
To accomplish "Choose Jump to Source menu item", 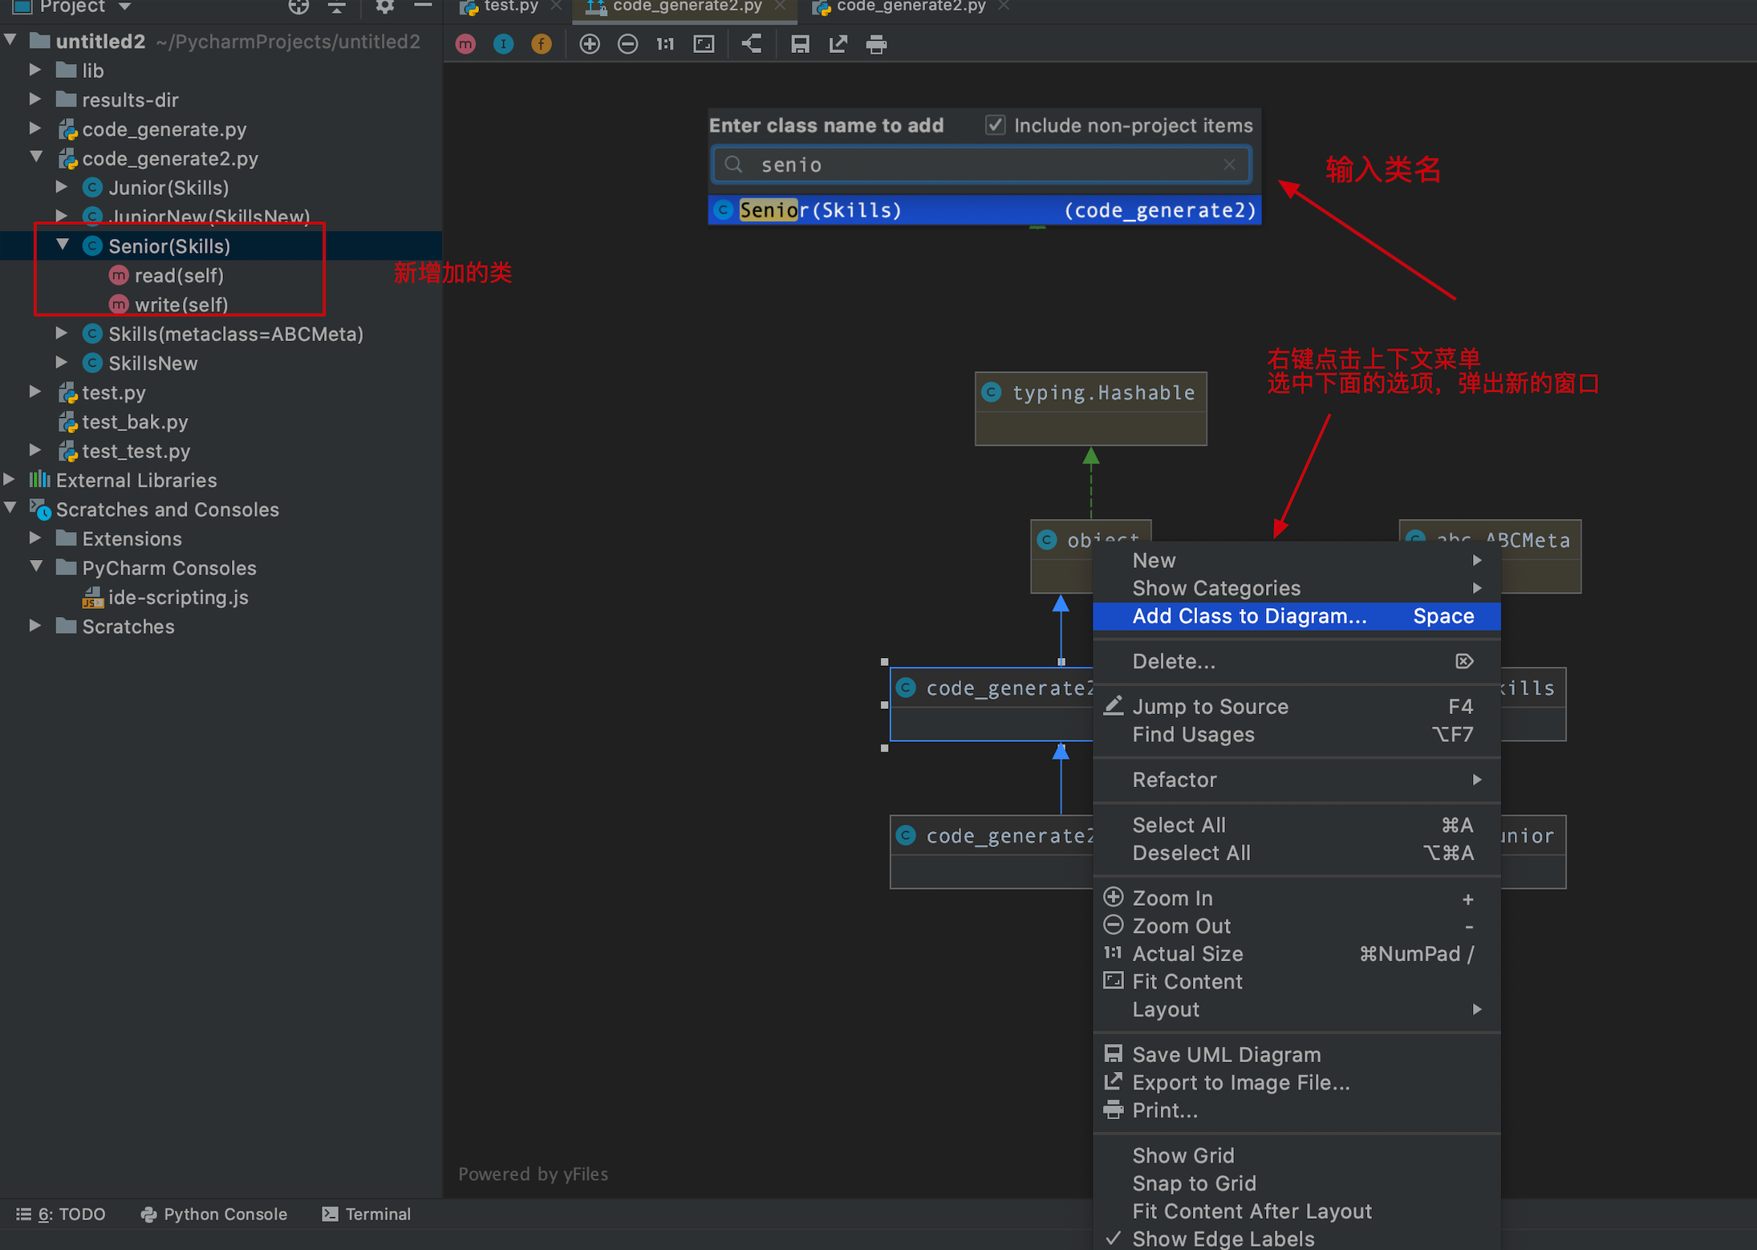I will [1296, 706].
